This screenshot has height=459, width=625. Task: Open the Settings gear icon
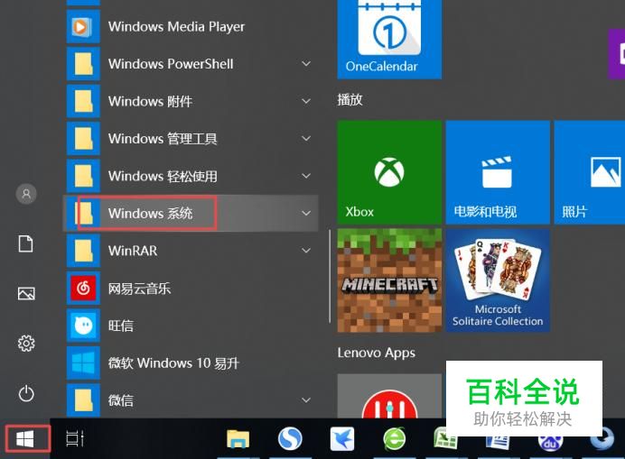(26, 344)
